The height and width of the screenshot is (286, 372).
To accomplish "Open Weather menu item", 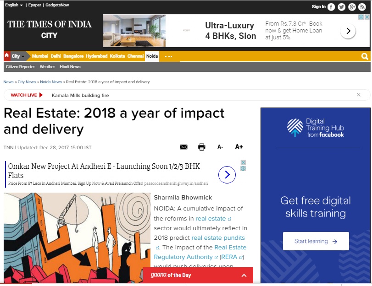I will pyautogui.click(x=47, y=67).
